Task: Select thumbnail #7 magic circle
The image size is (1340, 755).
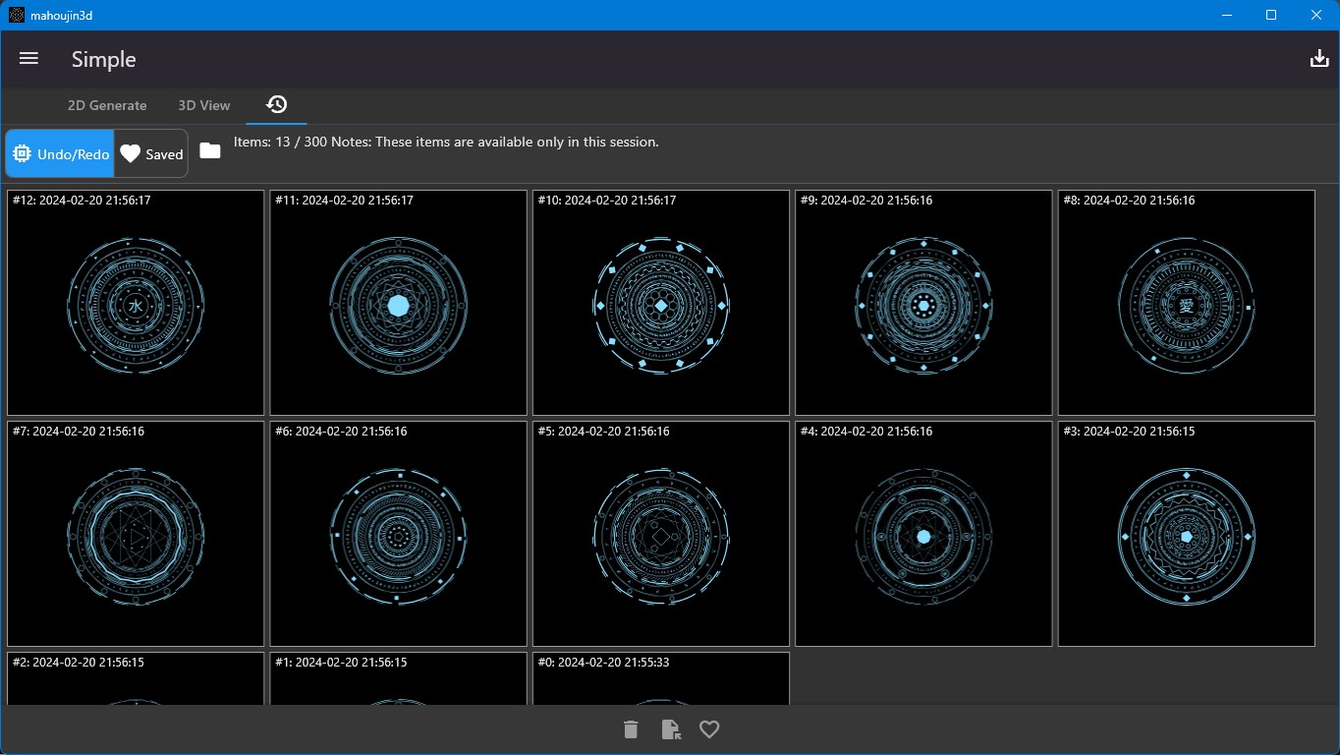Action: (x=136, y=534)
